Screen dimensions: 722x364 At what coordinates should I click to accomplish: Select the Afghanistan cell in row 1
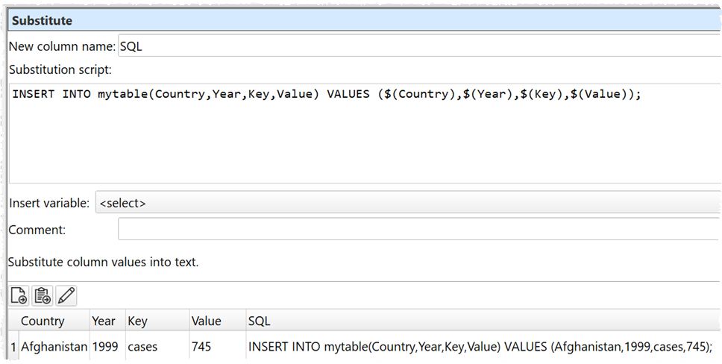click(54, 347)
